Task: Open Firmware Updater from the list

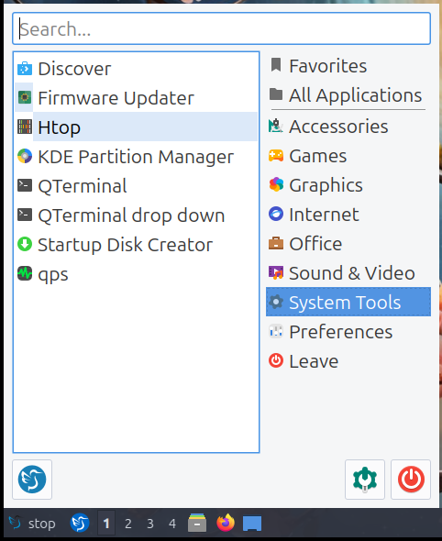Action: (136, 97)
